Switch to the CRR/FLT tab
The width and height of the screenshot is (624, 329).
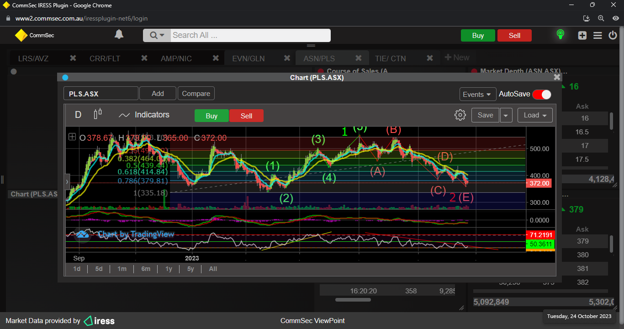click(x=105, y=58)
